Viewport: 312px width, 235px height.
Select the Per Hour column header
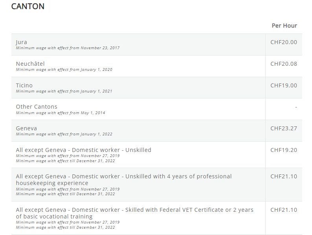pos(284,26)
